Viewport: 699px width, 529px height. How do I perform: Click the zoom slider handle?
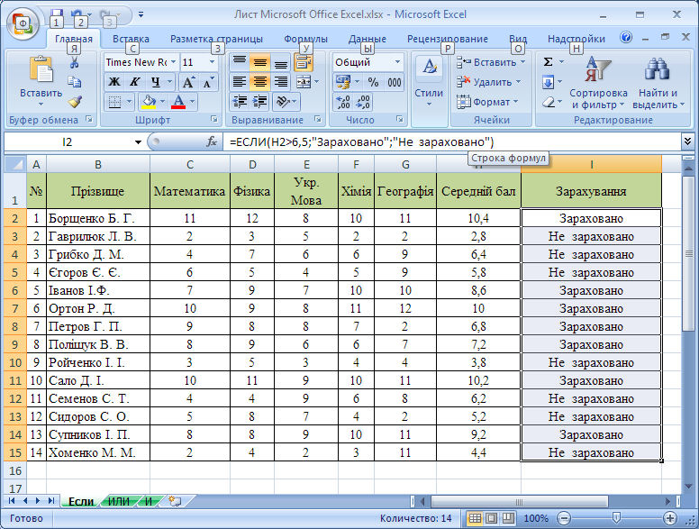point(616,517)
